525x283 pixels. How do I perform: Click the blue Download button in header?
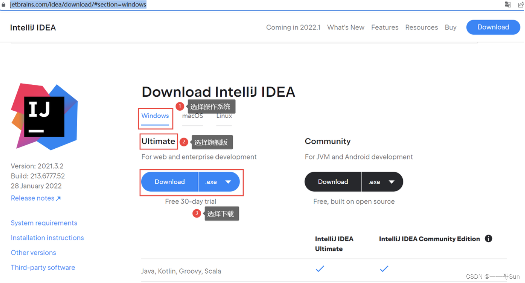[493, 27]
